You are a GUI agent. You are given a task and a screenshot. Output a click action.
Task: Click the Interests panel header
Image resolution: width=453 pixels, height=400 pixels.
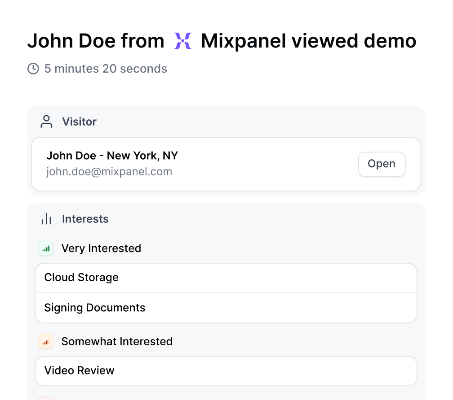click(85, 219)
